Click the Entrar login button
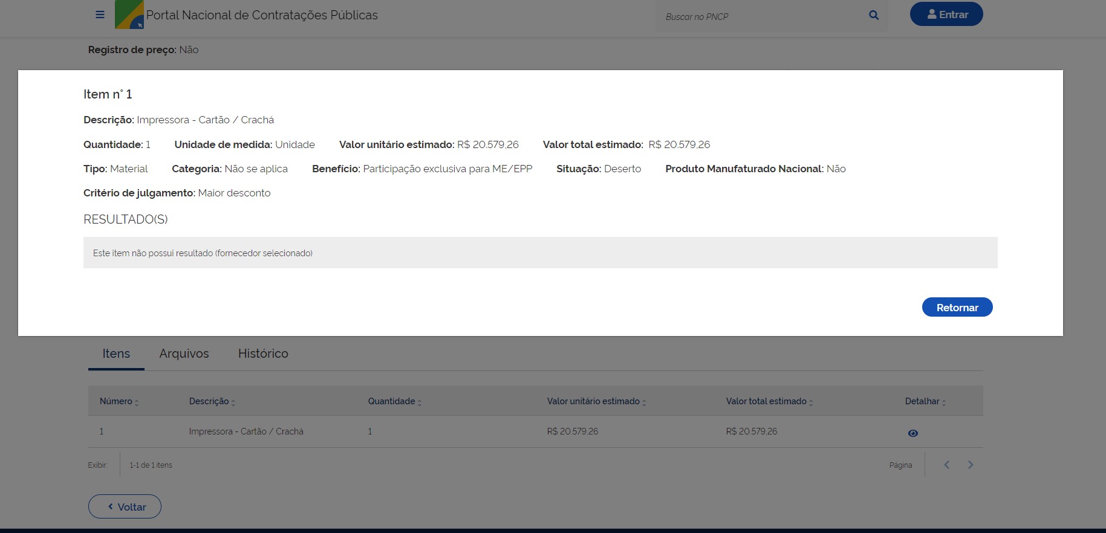This screenshot has width=1106, height=533. tap(946, 15)
